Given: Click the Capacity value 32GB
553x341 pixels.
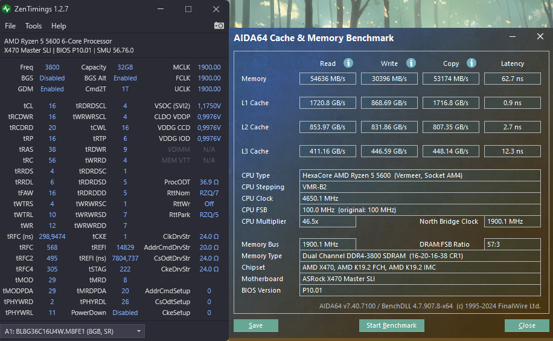Looking at the screenshot, I should tap(125, 67).
